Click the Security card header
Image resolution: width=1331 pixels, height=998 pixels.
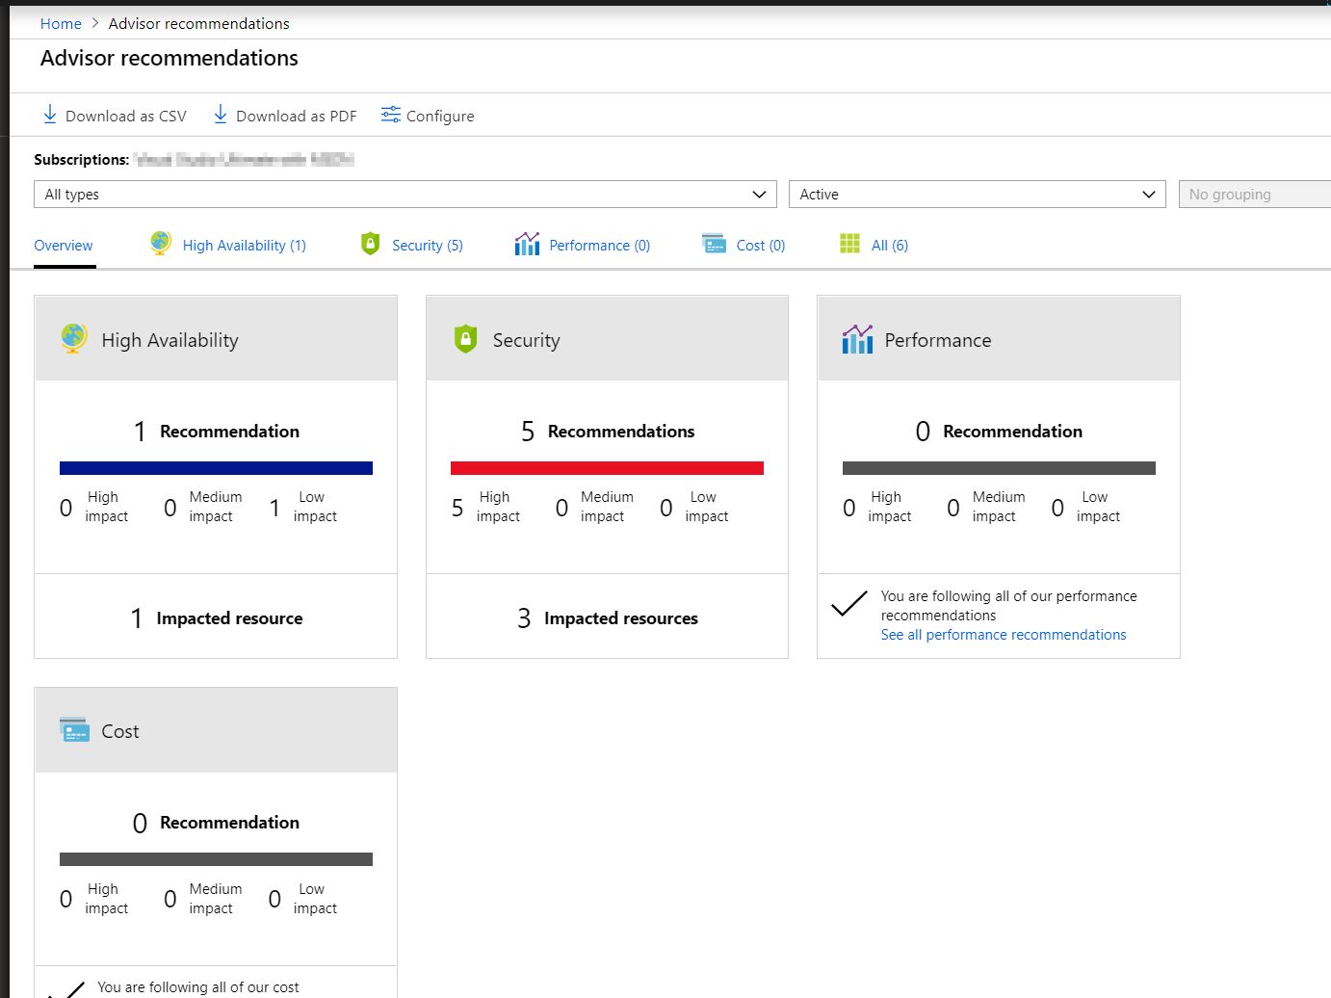(607, 338)
